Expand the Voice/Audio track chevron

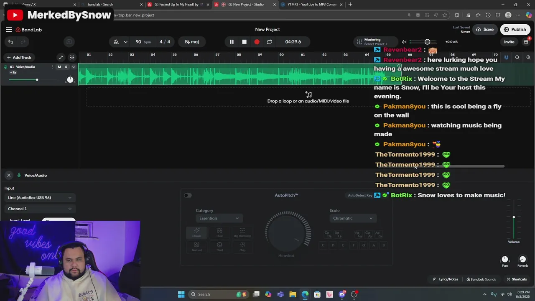click(74, 67)
